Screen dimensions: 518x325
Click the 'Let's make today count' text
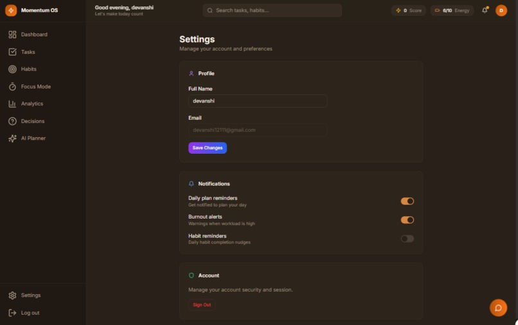coord(119,14)
